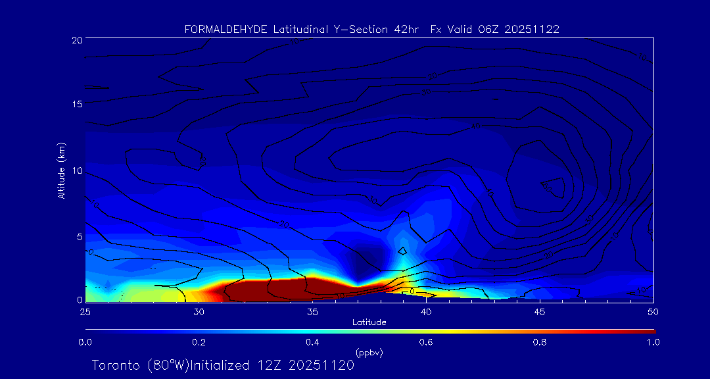Click colorbar scale value 0.0

[85, 342]
